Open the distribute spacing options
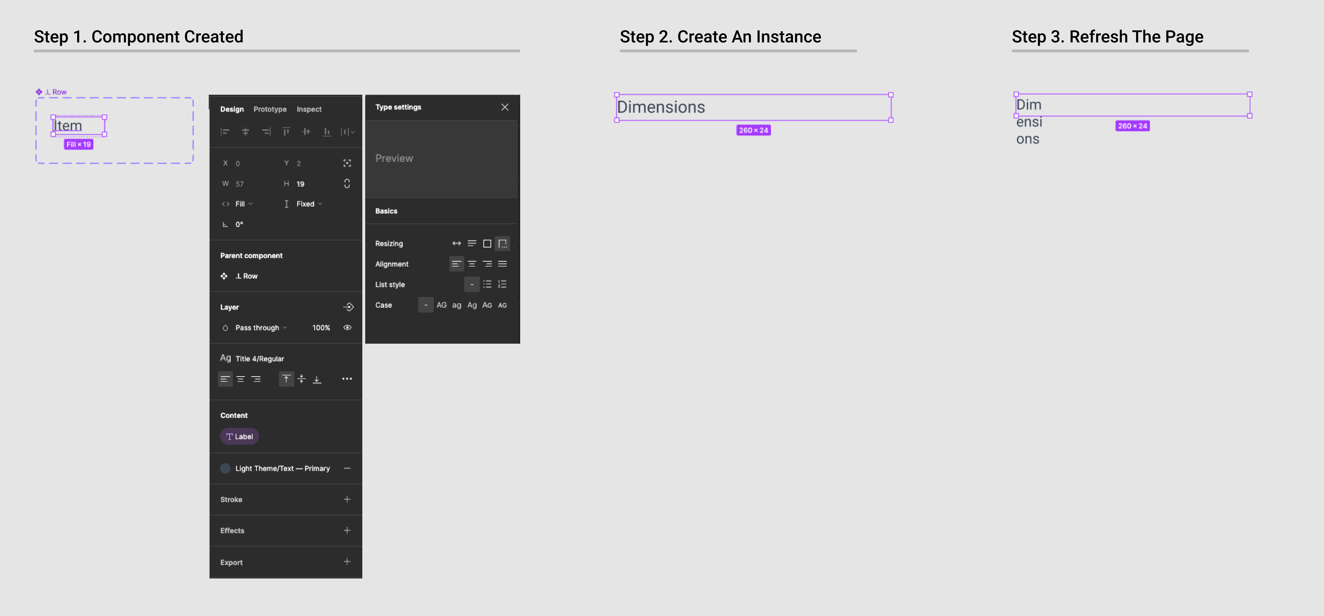 tap(347, 132)
